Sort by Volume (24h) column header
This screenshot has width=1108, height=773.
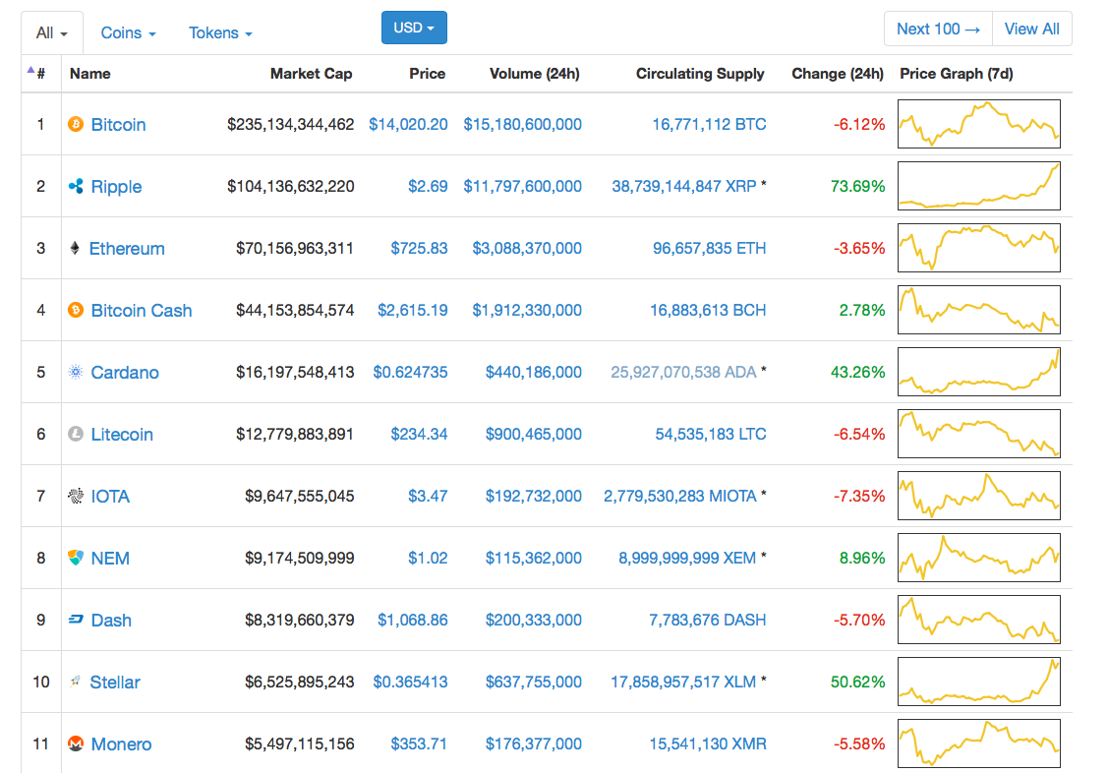[x=534, y=74]
